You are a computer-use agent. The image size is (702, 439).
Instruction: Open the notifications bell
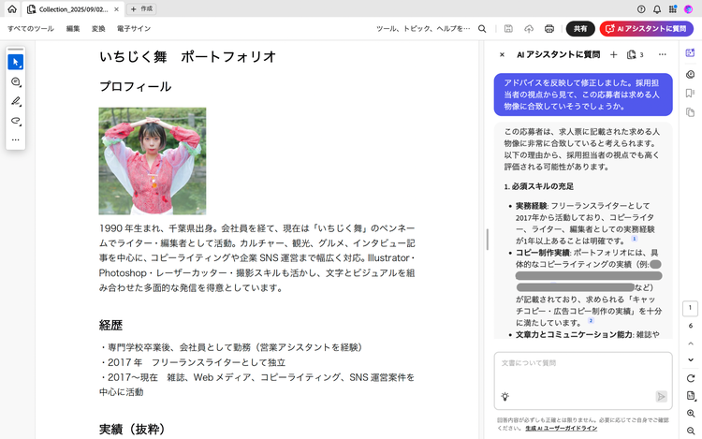(657, 8)
